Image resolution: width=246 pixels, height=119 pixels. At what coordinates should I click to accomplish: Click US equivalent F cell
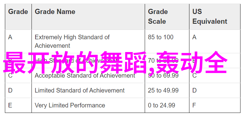pos(215,105)
